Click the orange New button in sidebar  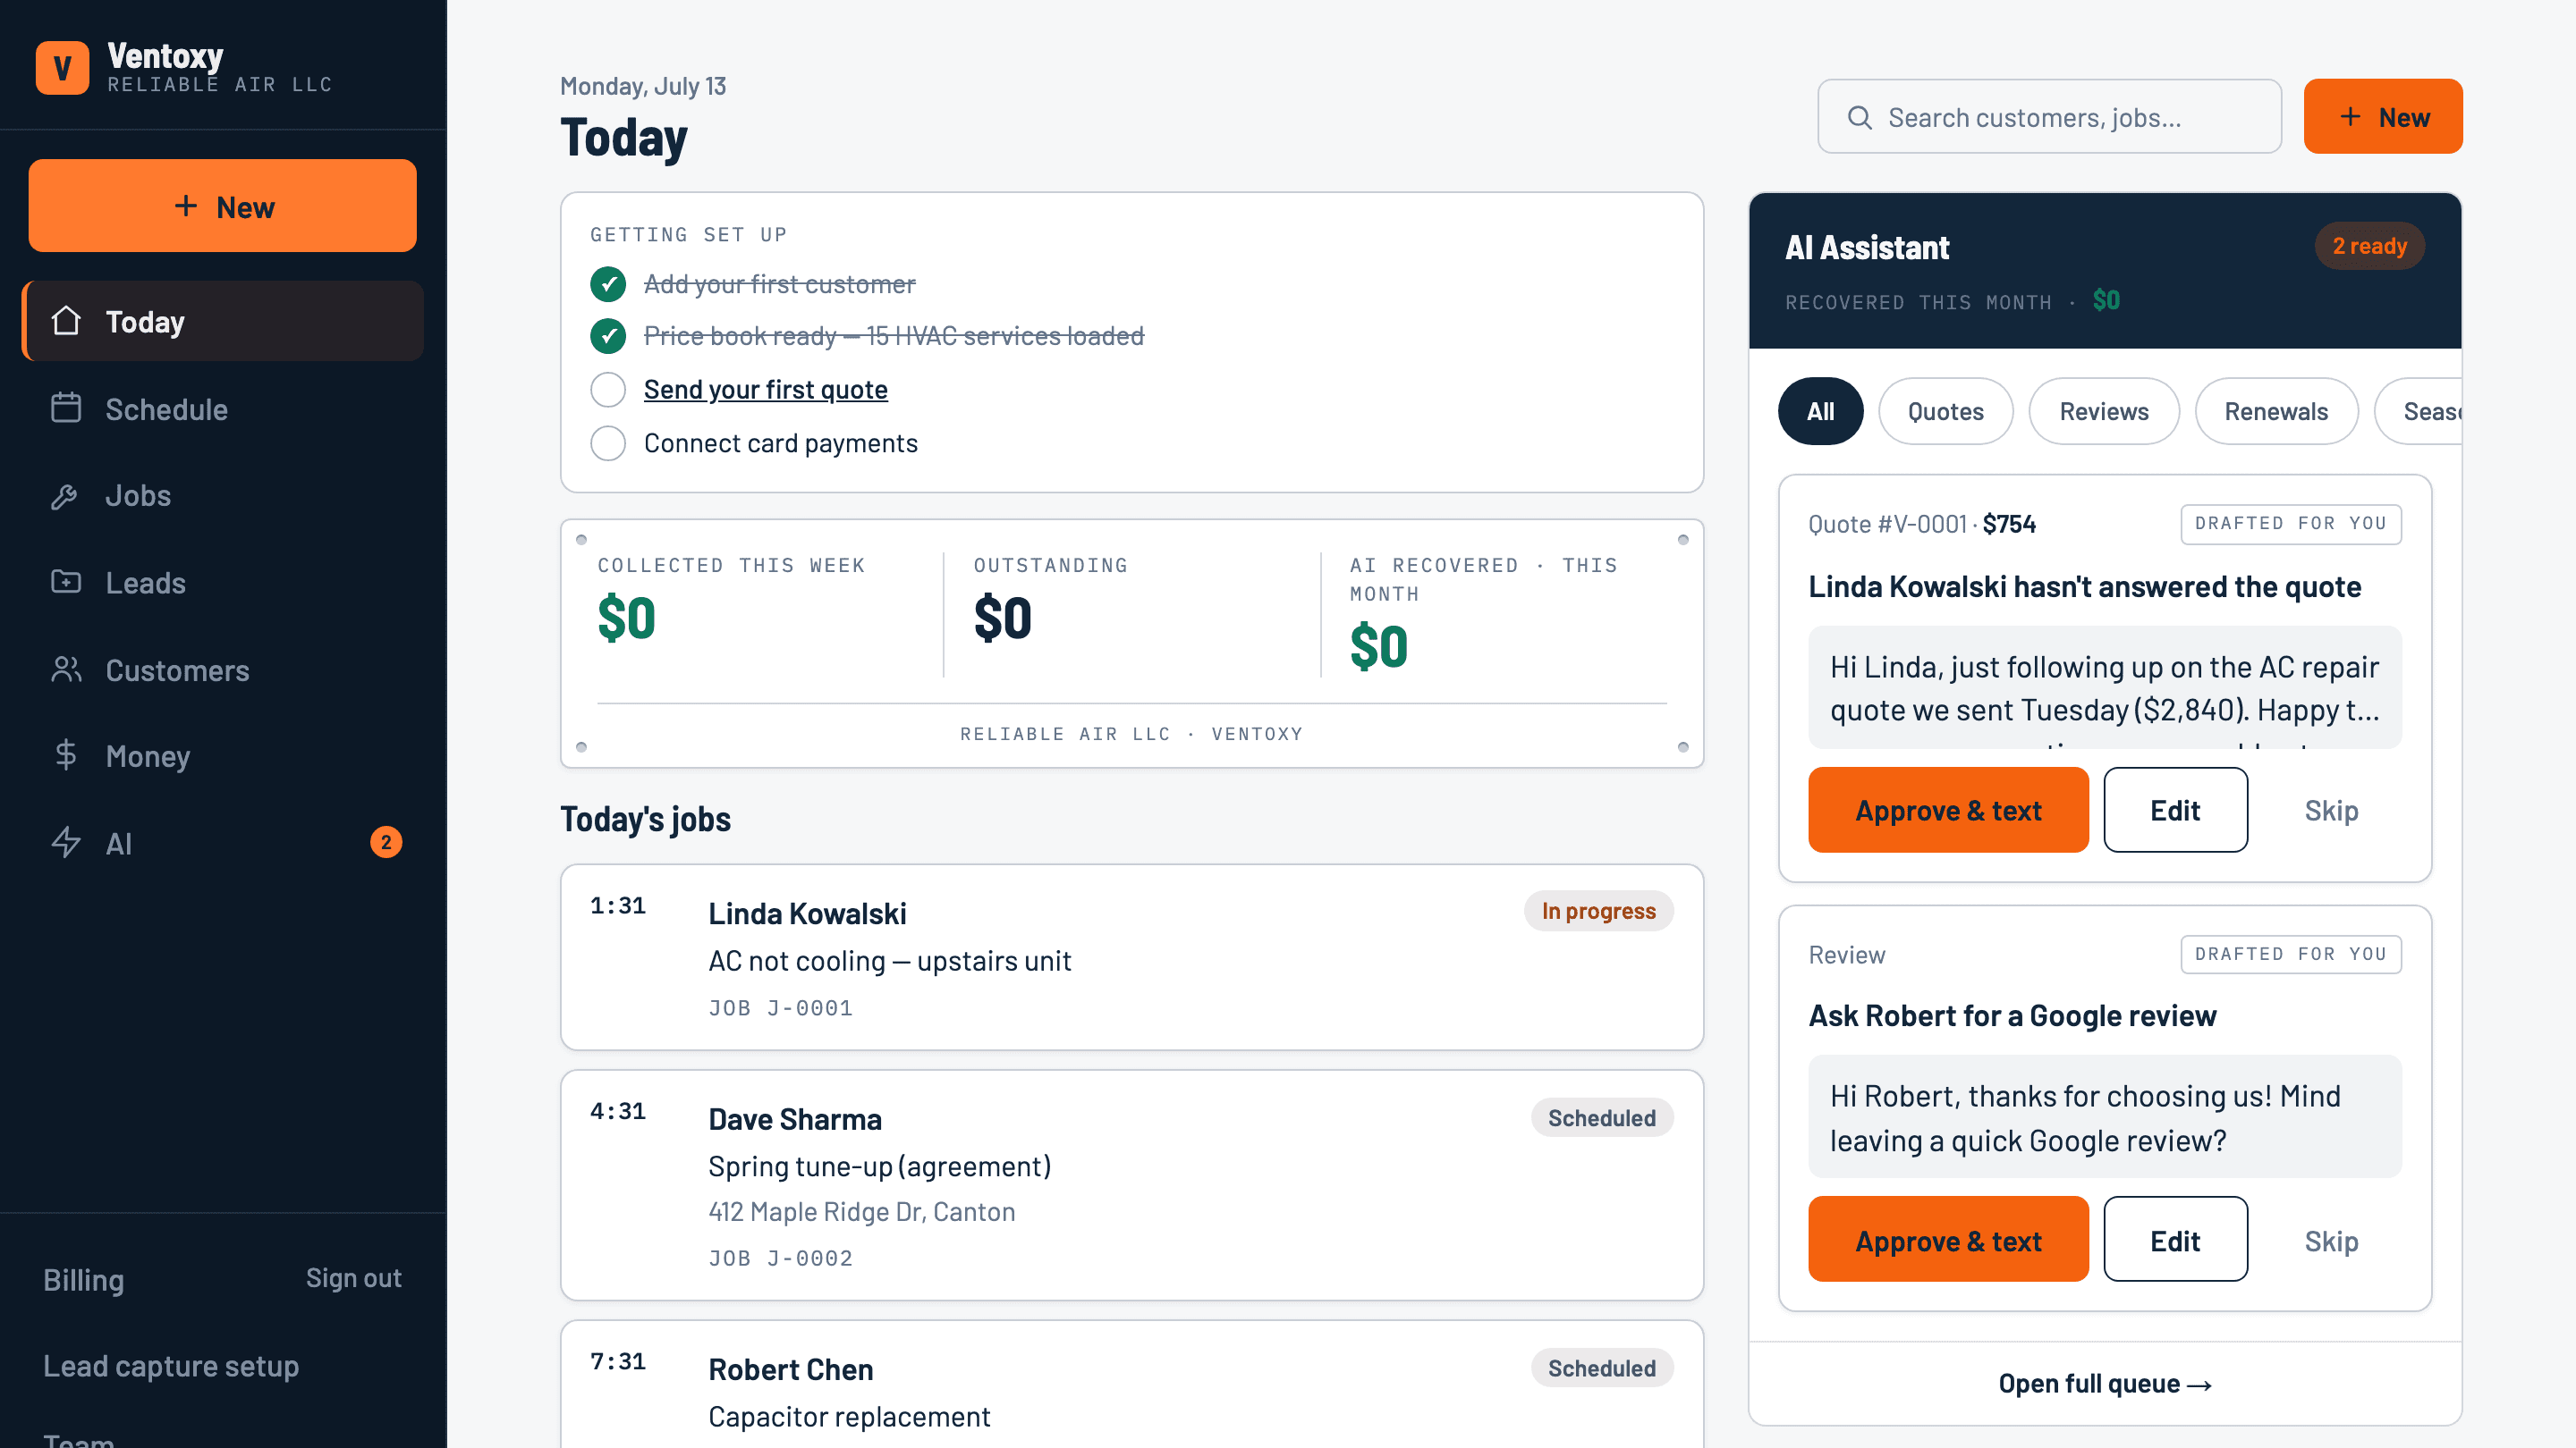pyautogui.click(x=222, y=206)
